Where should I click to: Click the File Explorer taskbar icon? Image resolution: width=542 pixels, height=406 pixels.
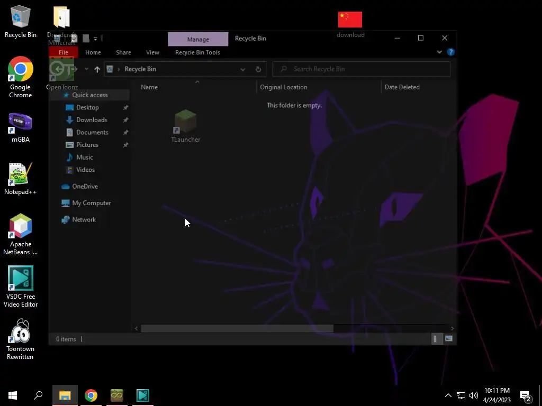click(x=65, y=395)
